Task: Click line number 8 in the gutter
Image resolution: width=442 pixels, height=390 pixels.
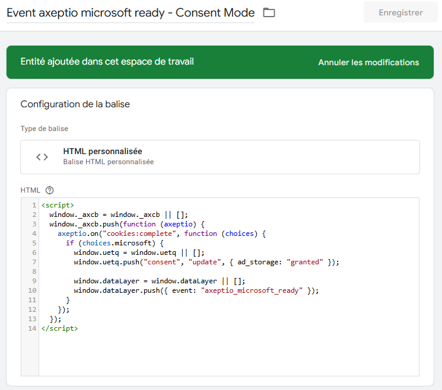Action: pos(34,271)
